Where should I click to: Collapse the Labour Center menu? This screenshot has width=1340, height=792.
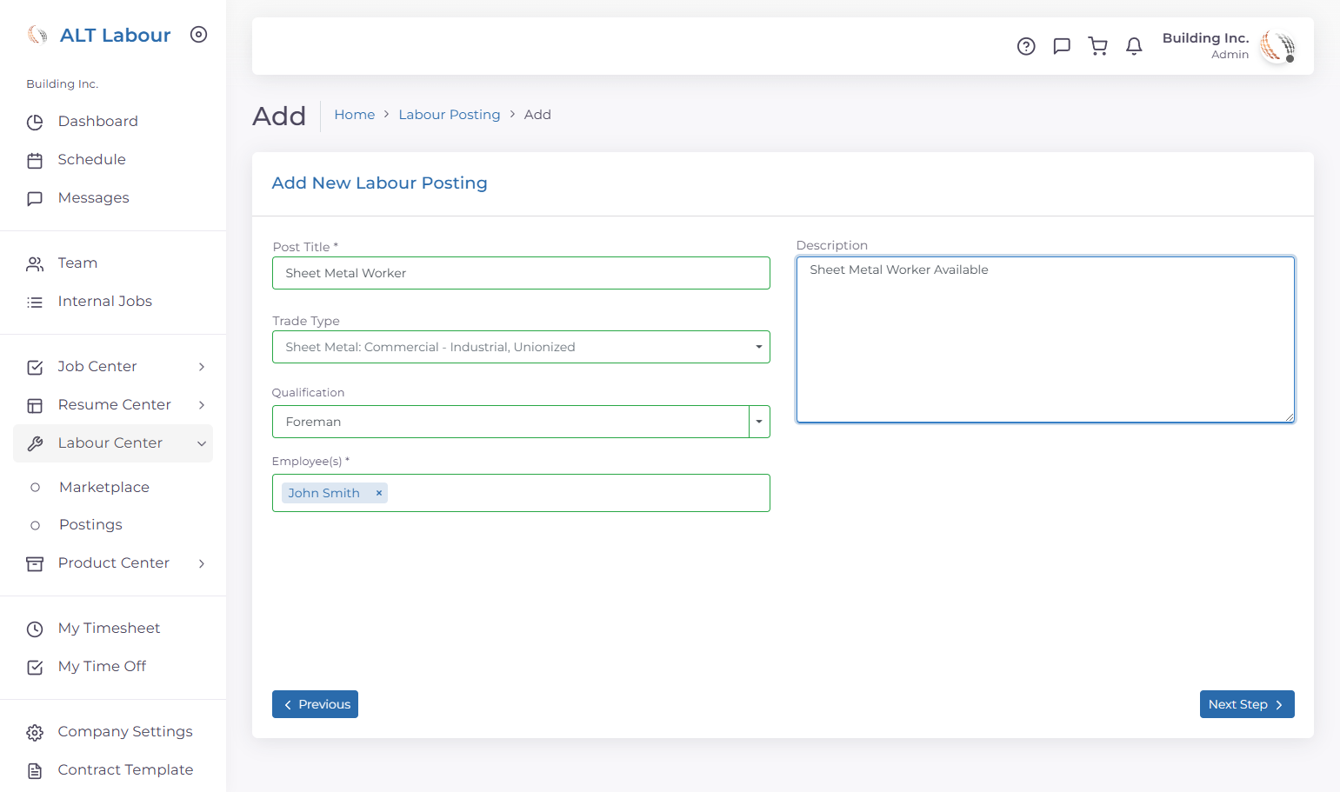tap(113, 443)
